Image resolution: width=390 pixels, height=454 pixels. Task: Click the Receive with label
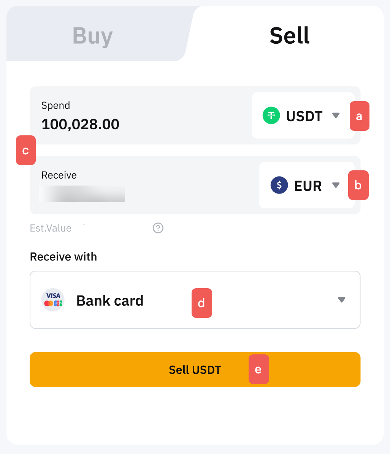63,257
